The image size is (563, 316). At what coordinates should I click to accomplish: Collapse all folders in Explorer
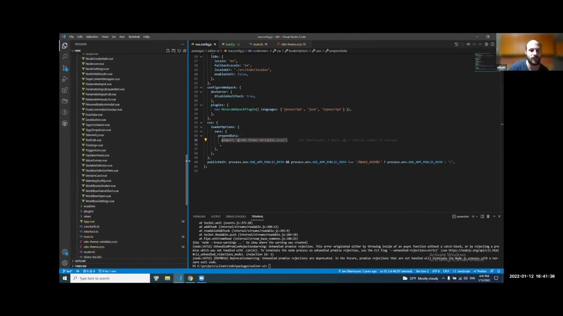[x=184, y=51]
